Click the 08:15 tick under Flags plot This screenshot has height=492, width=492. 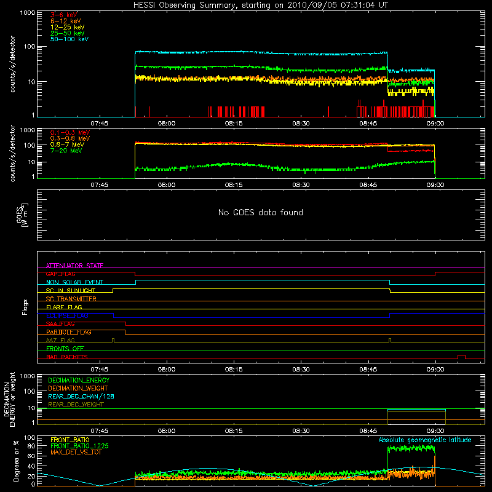(x=234, y=370)
